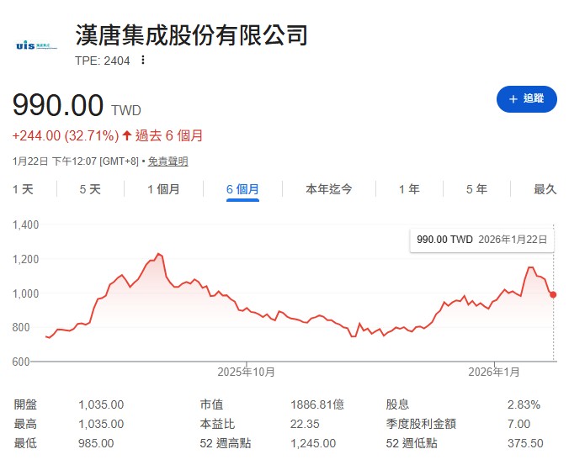Switch to the 5 天 range tab
The width and height of the screenshot is (569, 465).
pyautogui.click(x=90, y=189)
